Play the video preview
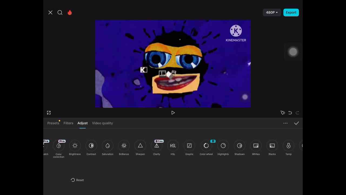Viewport: 346px width, 195px height. [173, 113]
